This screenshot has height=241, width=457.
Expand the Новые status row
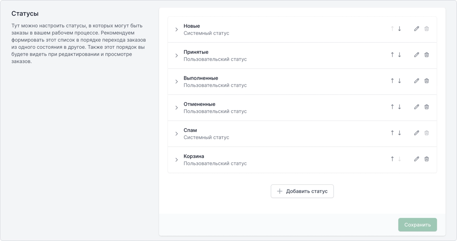tap(176, 30)
